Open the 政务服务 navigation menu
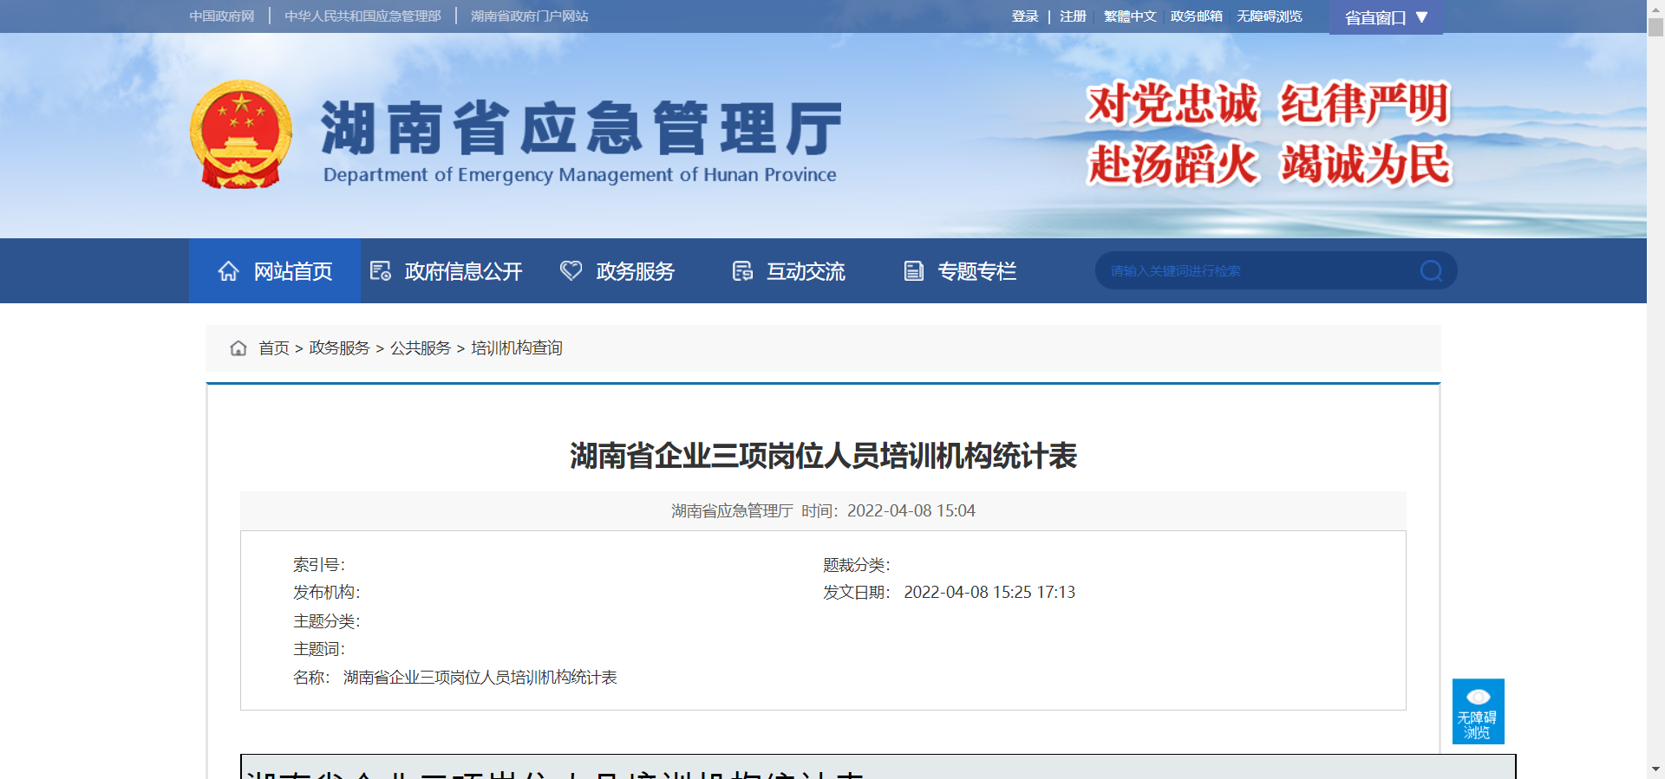This screenshot has height=779, width=1665. [635, 271]
